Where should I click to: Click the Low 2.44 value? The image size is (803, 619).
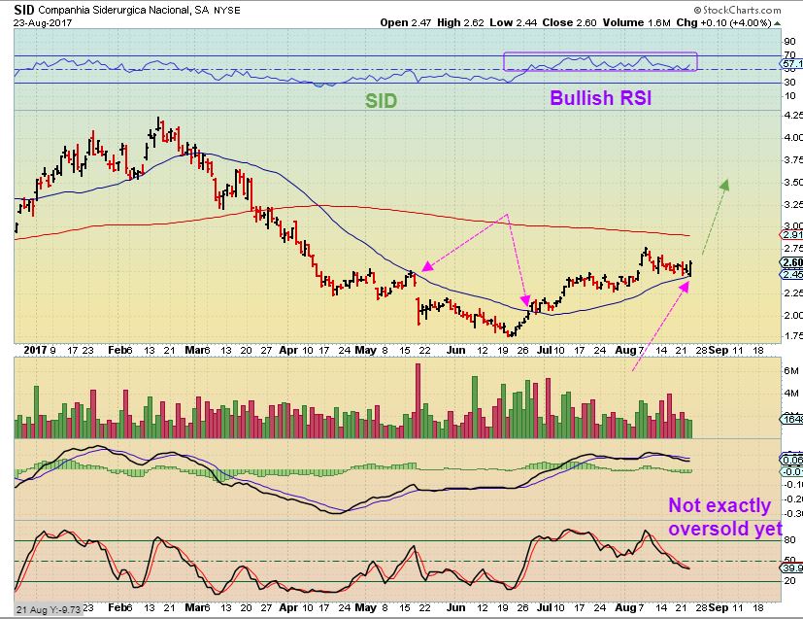(513, 22)
